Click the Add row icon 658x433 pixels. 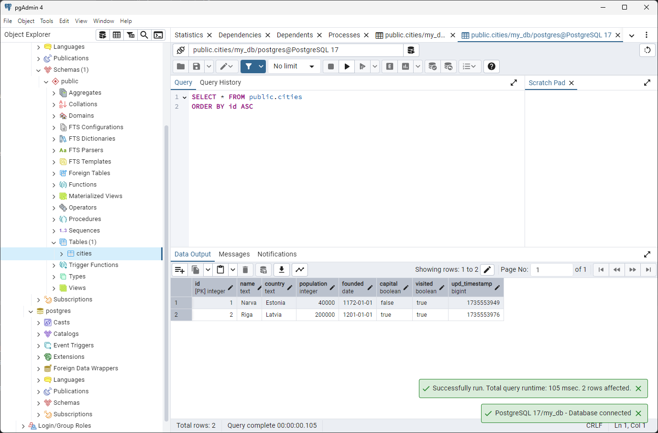click(180, 270)
